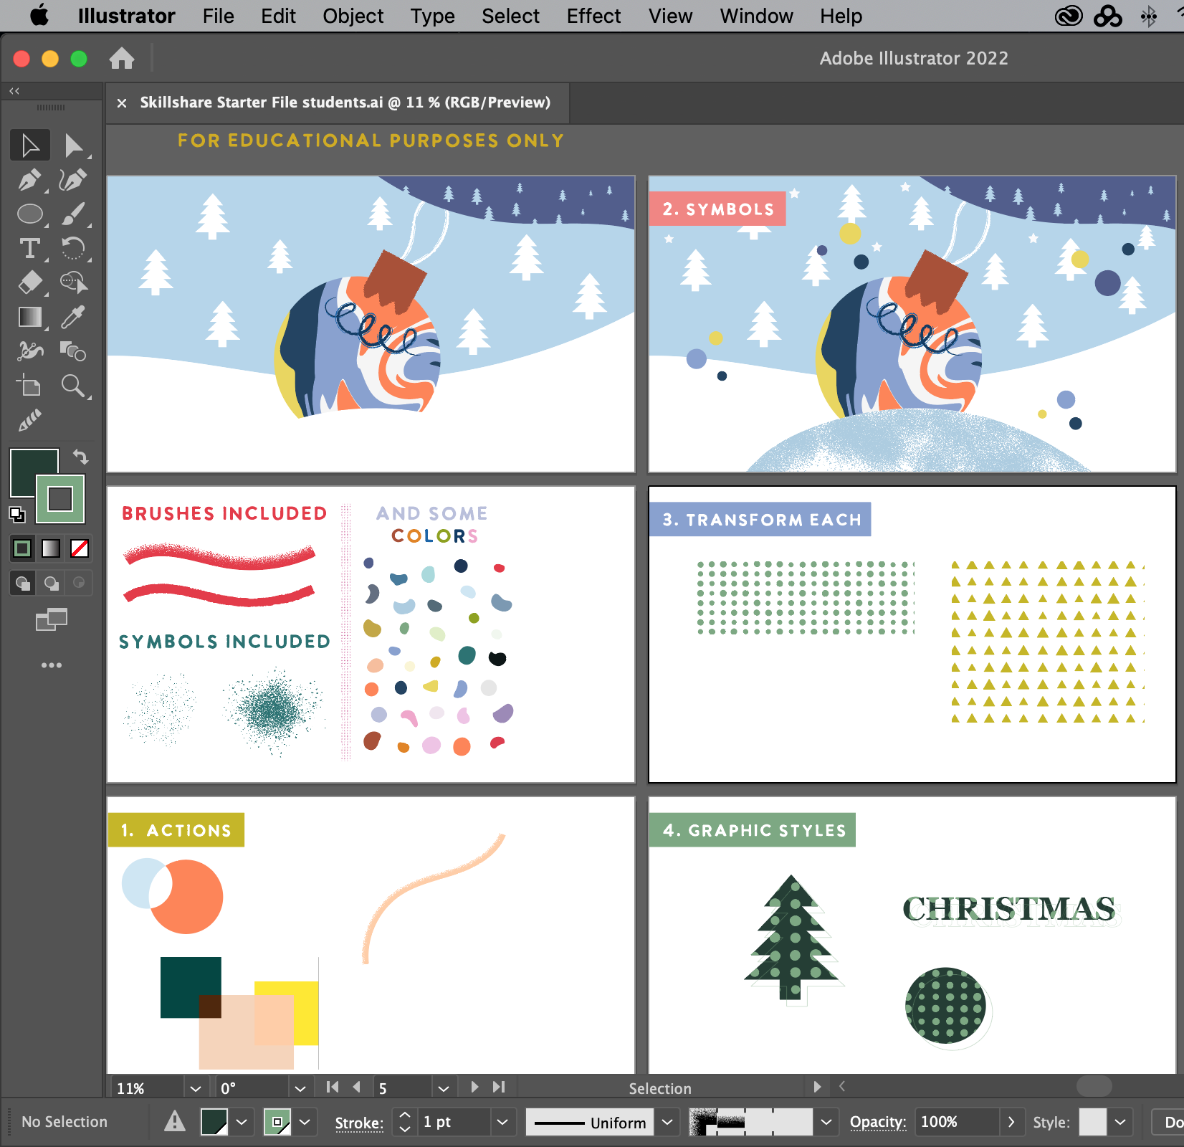
Task: Swap fill and stroke colors
Action: (x=80, y=457)
